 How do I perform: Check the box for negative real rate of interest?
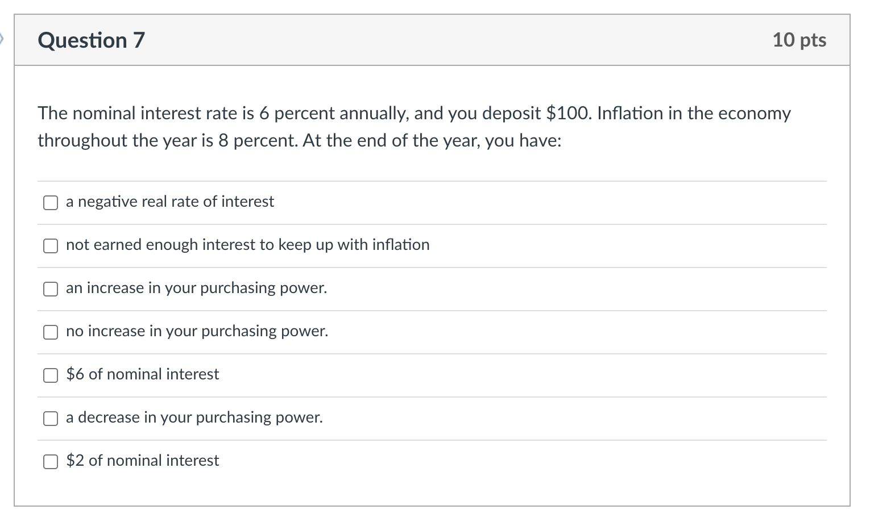[x=51, y=203]
